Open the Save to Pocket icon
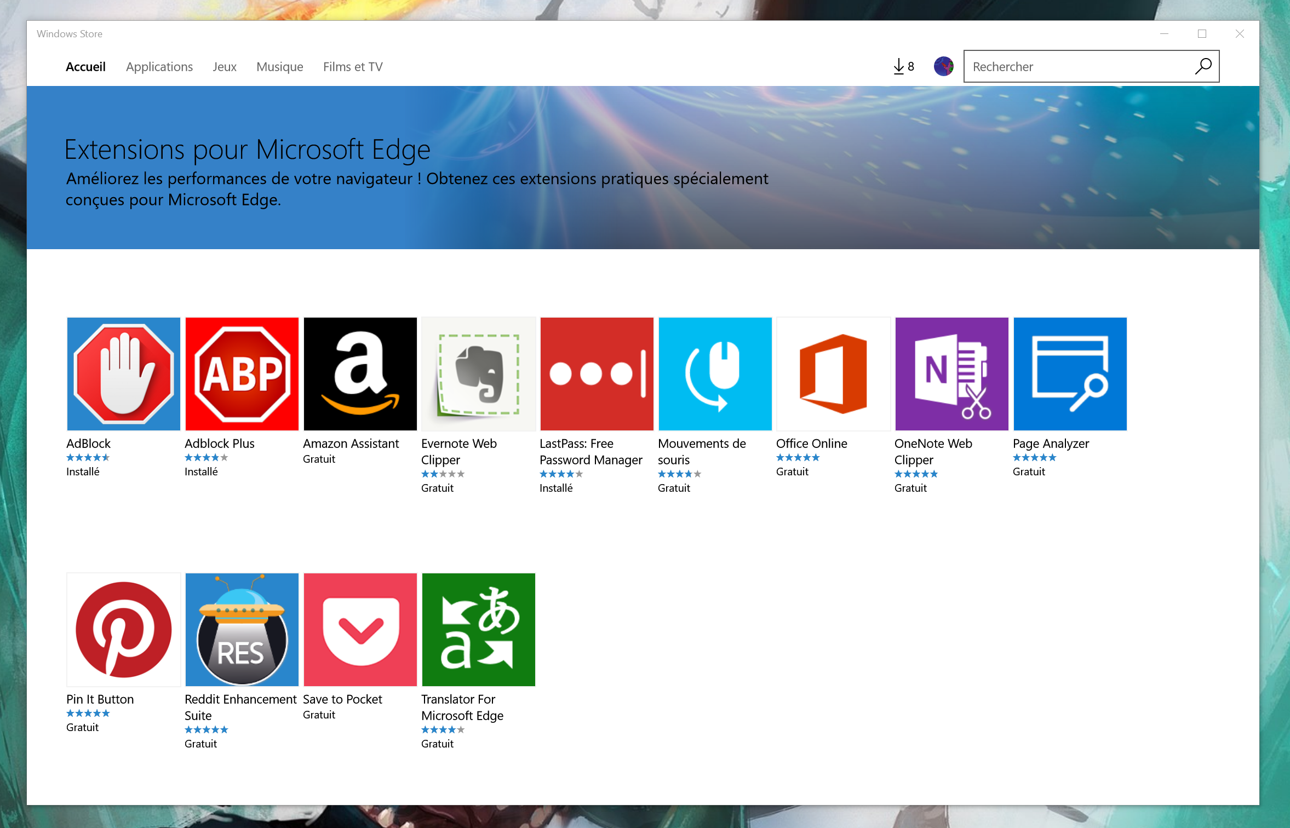1290x828 pixels. [360, 630]
